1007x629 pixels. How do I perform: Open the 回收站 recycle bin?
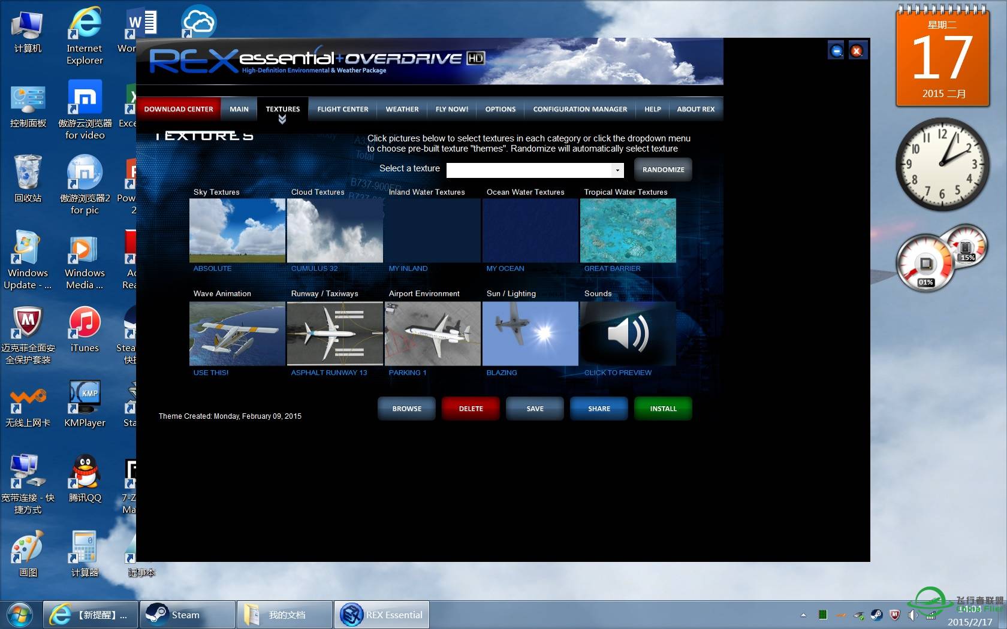pos(28,180)
